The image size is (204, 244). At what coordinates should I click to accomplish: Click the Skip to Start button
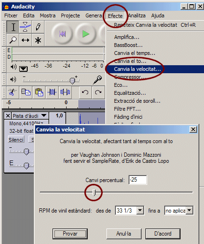click(62, 34)
